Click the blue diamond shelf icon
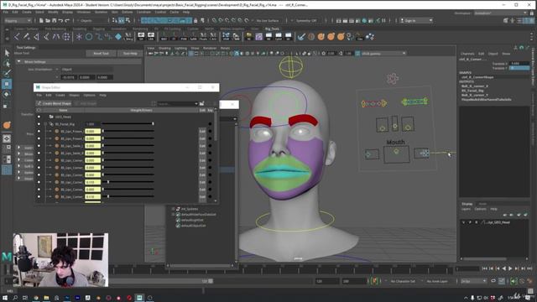 pos(118,37)
